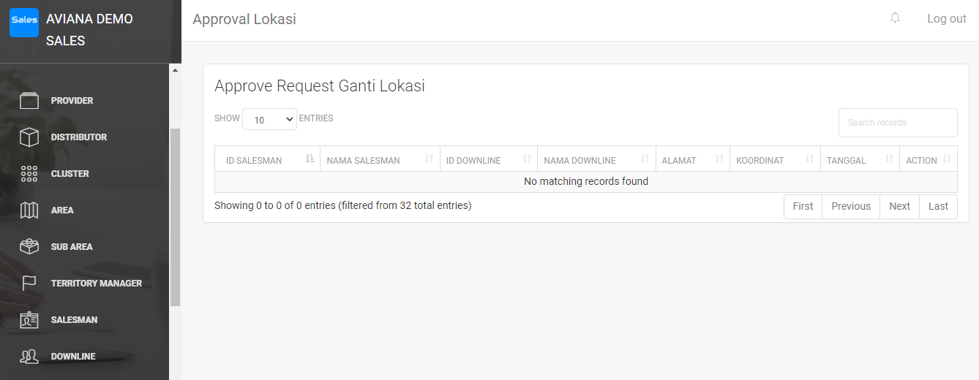This screenshot has height=380, width=979.
Task: Click the Cluster dots icon
Action: pyautogui.click(x=29, y=174)
